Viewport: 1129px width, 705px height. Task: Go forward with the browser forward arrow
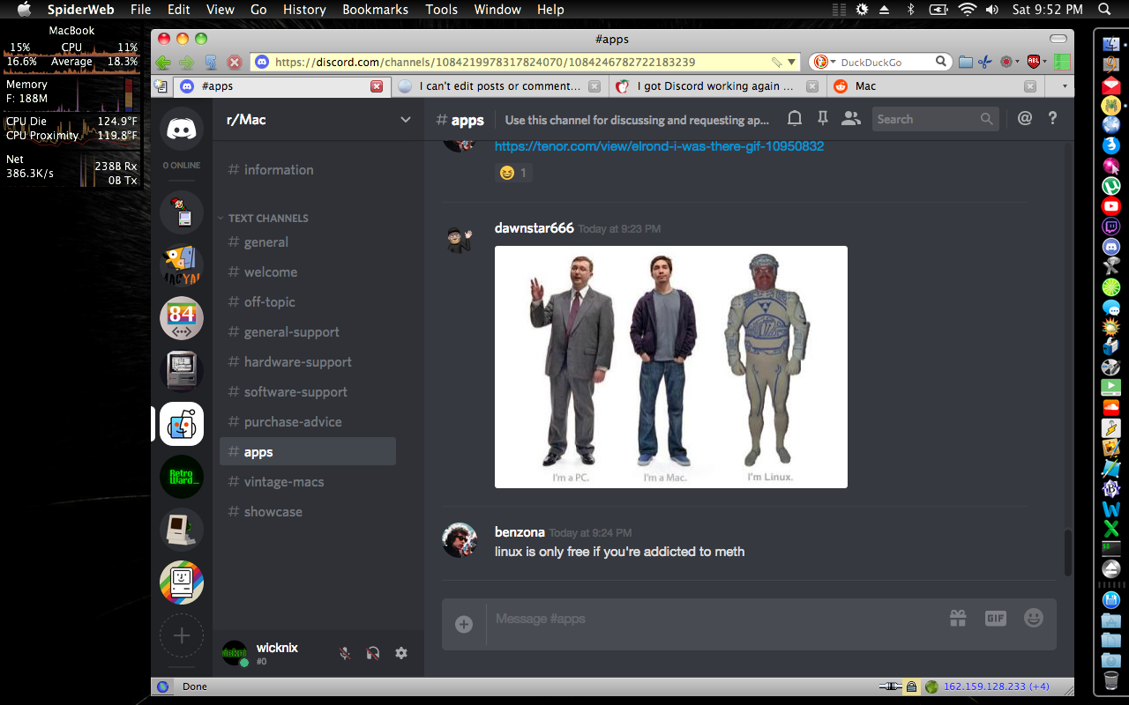(x=186, y=62)
